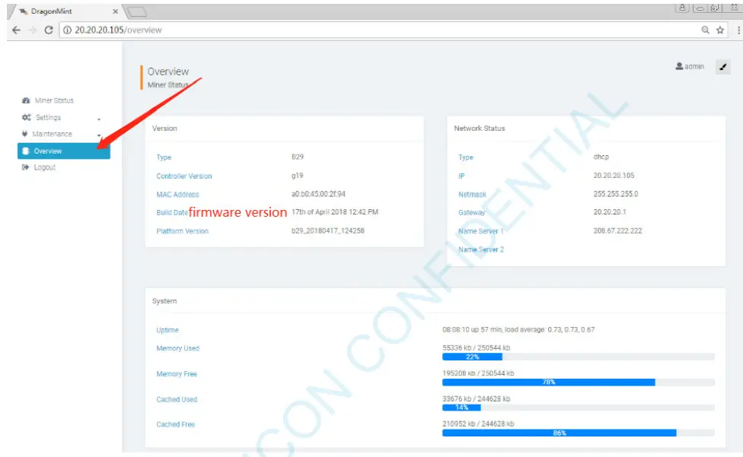Click the address bar URL 20.20.20.105/overview
The width and height of the screenshot is (743, 457).
tap(119, 30)
